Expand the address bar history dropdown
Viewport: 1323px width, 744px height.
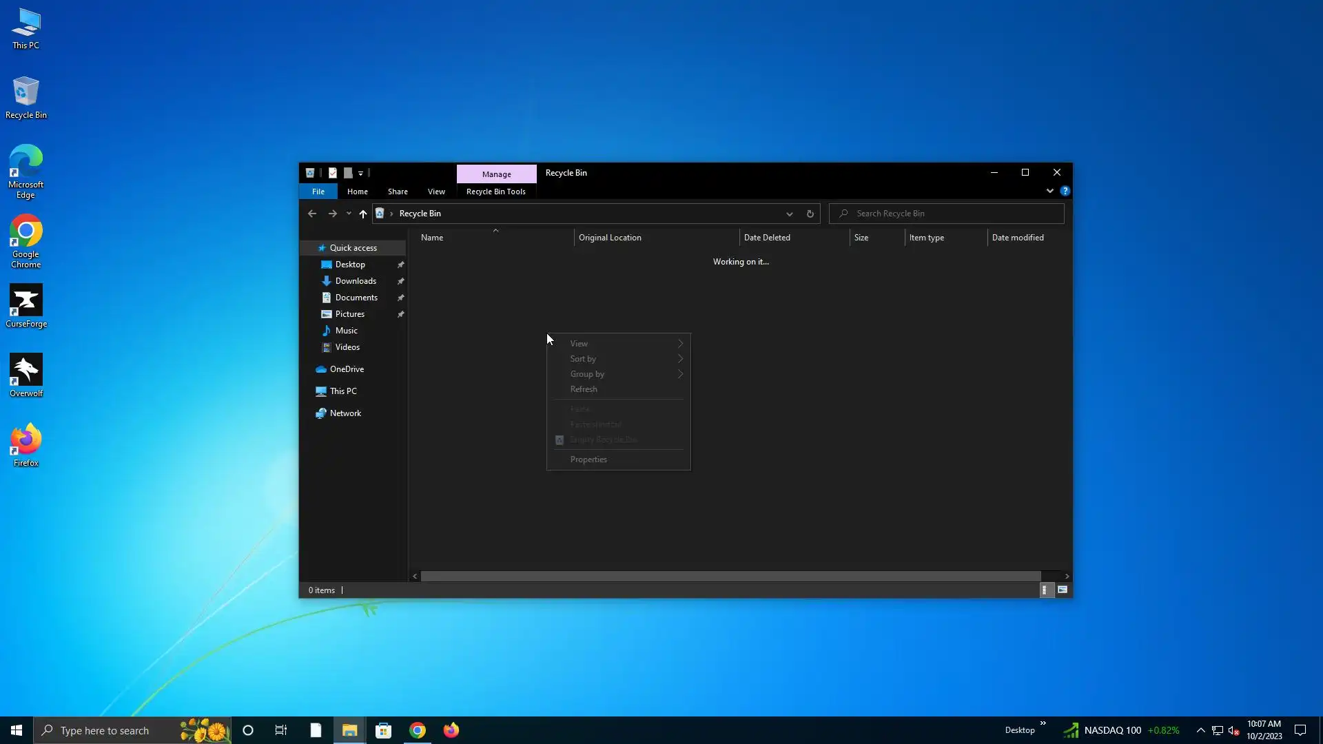pos(790,214)
